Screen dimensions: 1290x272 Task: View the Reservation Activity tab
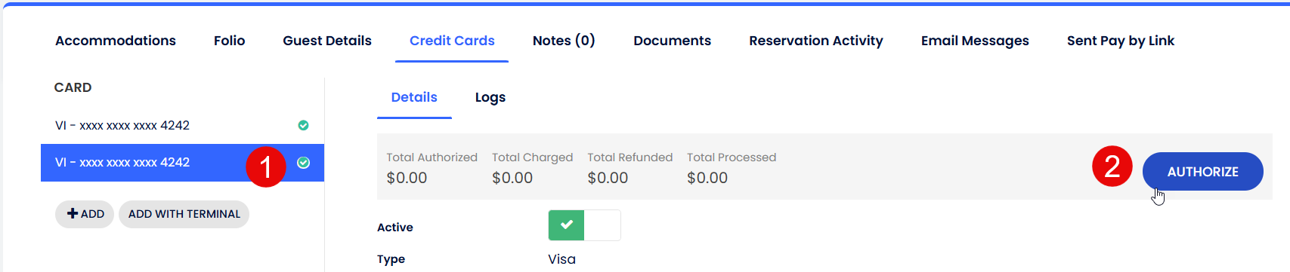tap(816, 41)
